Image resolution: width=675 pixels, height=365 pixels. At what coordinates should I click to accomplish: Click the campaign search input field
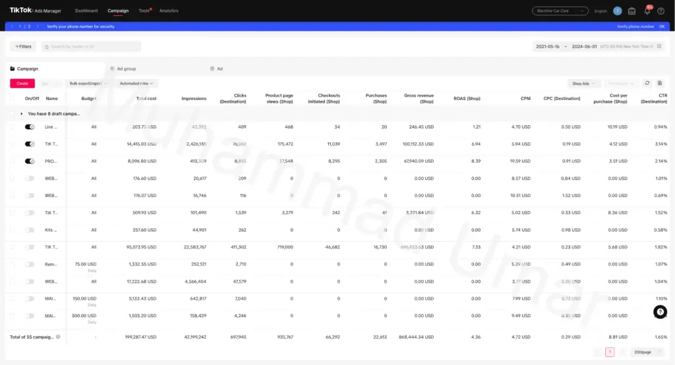pyautogui.click(x=91, y=47)
